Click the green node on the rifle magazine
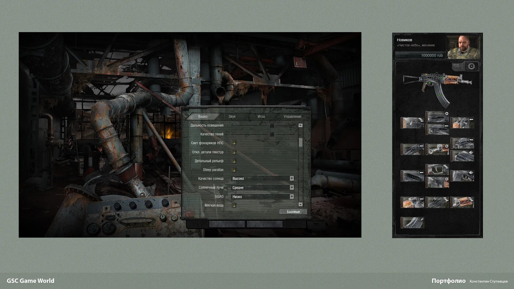 click(x=440, y=95)
